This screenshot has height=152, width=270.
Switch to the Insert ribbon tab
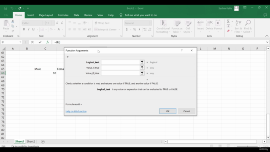(30, 15)
